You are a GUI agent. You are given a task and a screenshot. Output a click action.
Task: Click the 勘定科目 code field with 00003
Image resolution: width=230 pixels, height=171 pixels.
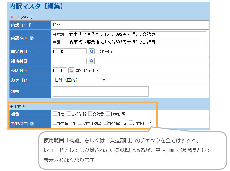(x=70, y=51)
